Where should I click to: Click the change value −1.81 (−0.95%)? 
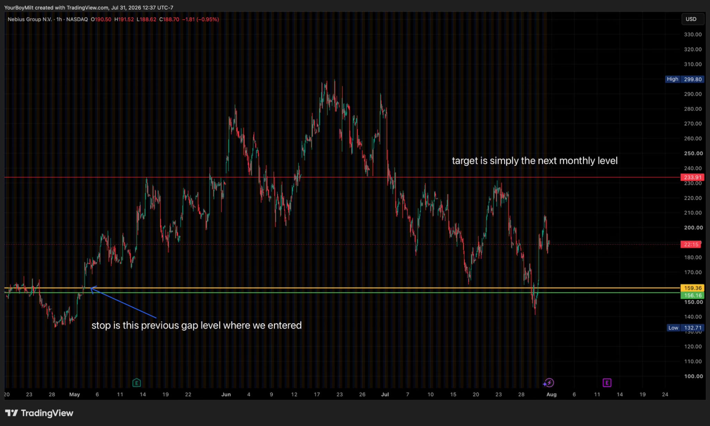[200, 19]
